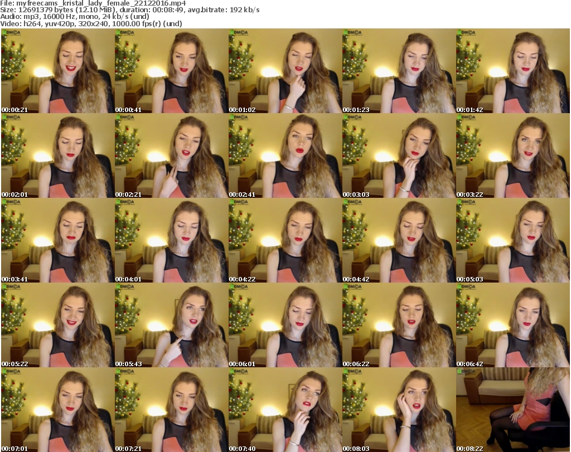Viewport: 571px width, 452px height.
Task: Open the thumbnail at 00:06:01
Action: click(285, 326)
